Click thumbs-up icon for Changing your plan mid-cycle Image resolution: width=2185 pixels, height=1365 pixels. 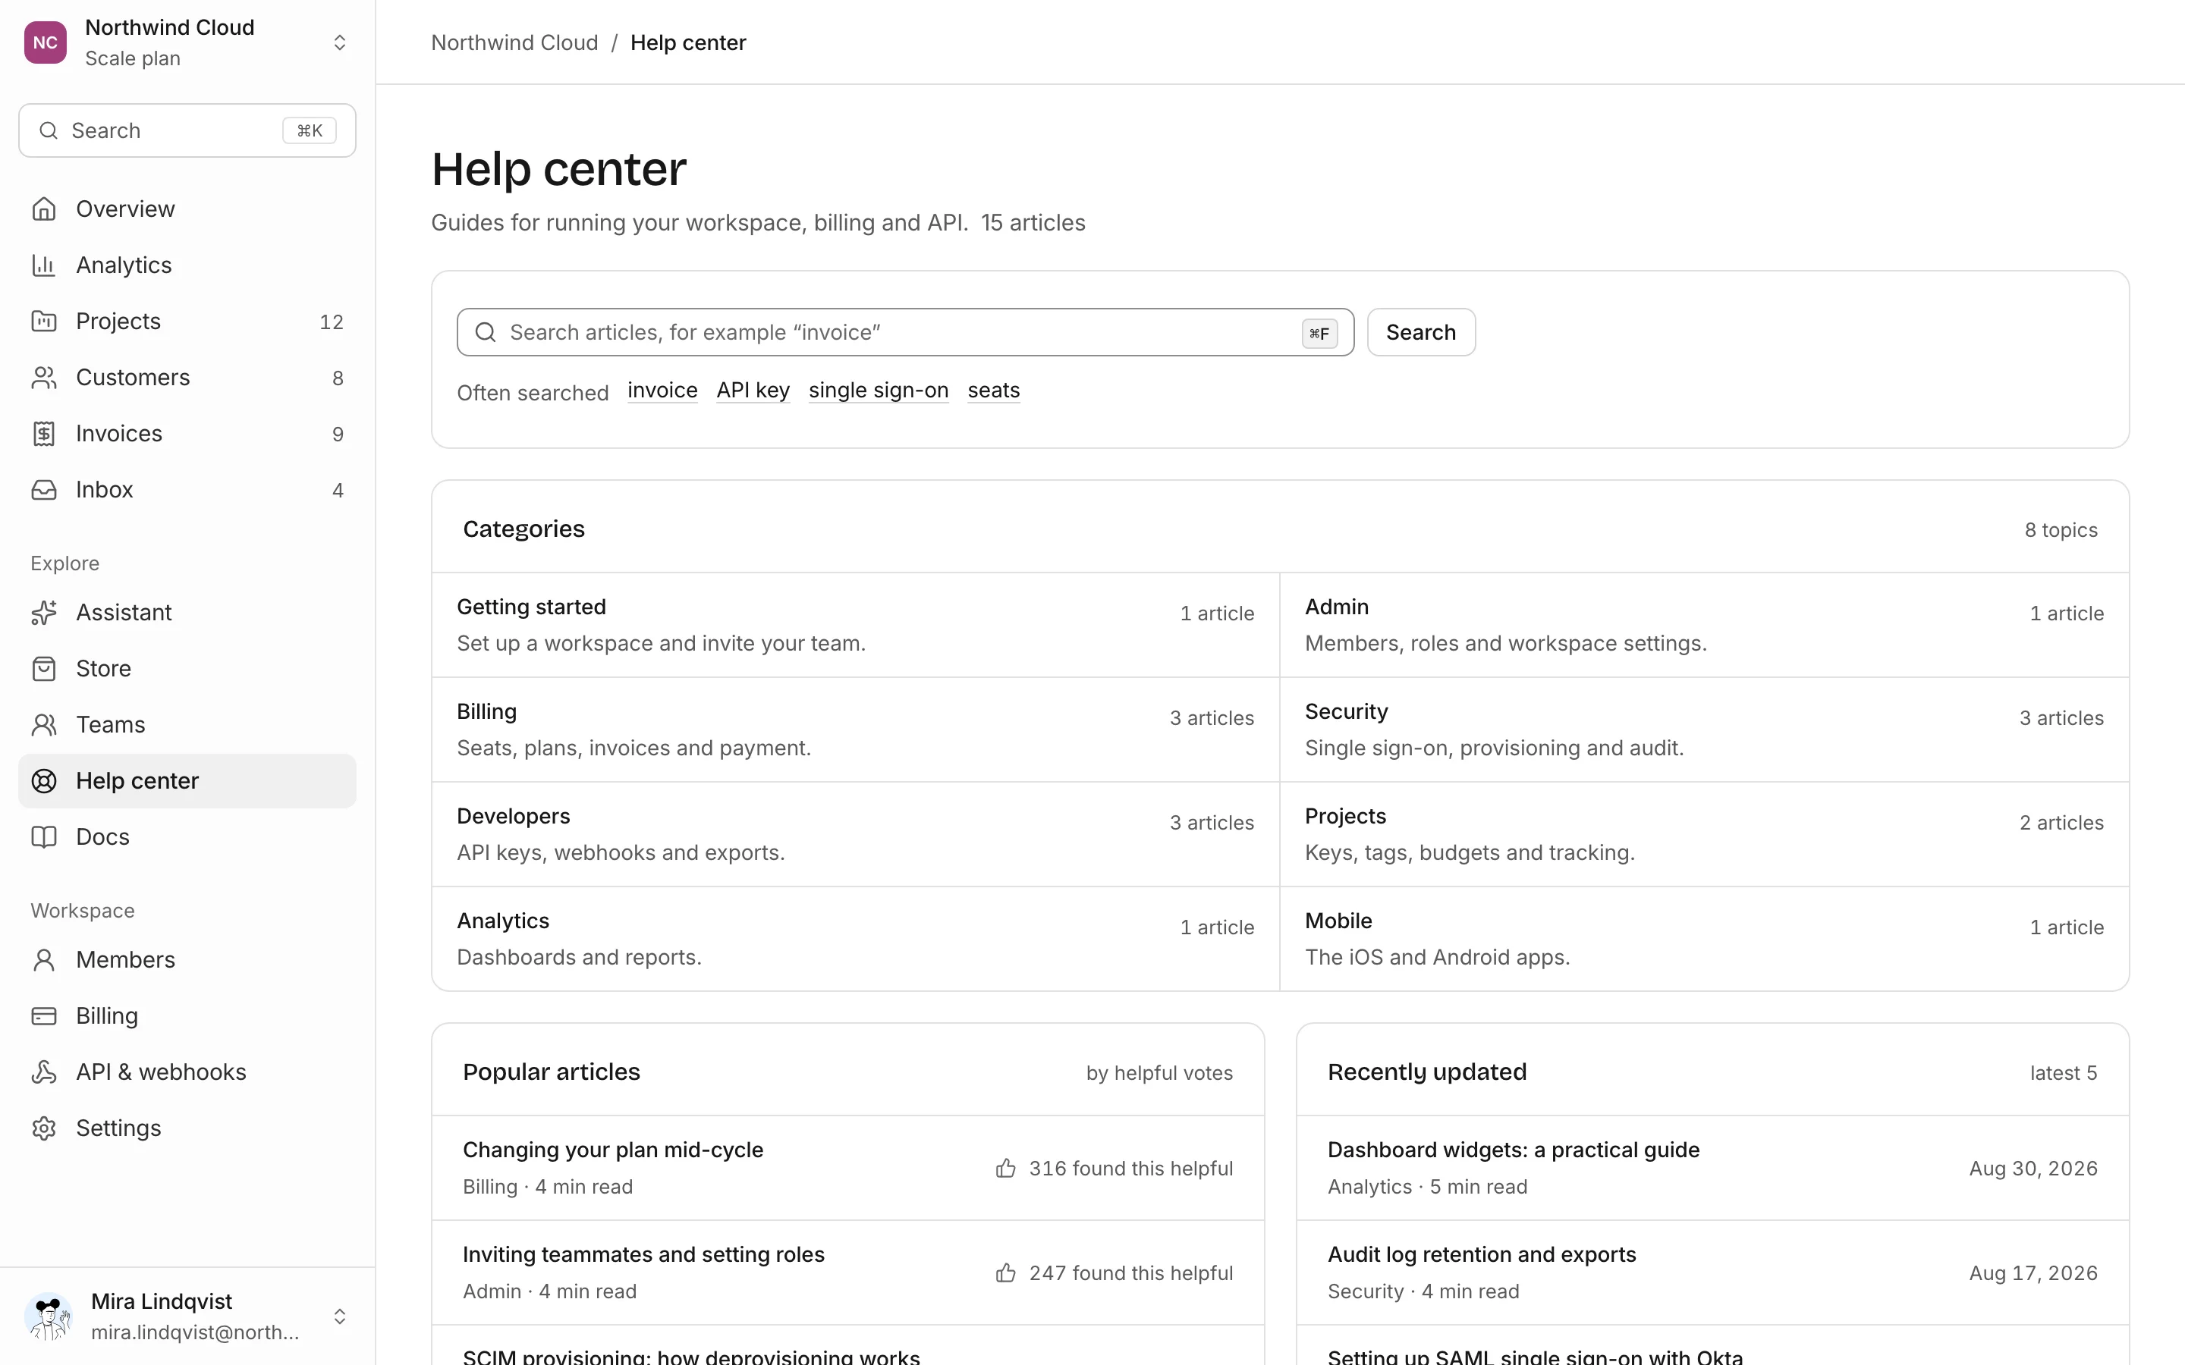pos(1006,1168)
